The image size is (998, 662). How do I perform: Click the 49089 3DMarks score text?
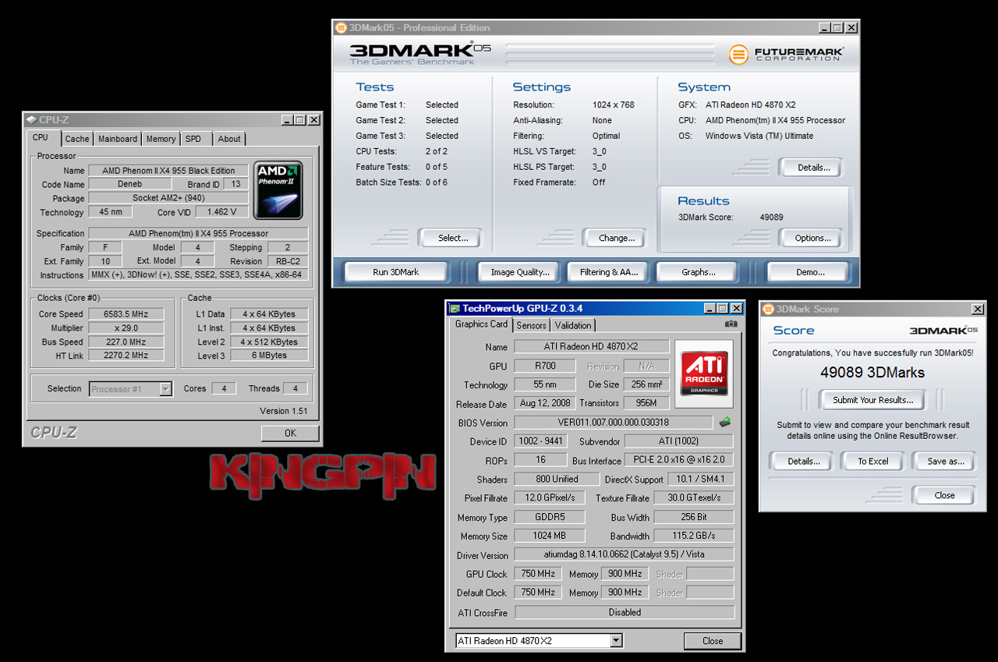pos(872,373)
